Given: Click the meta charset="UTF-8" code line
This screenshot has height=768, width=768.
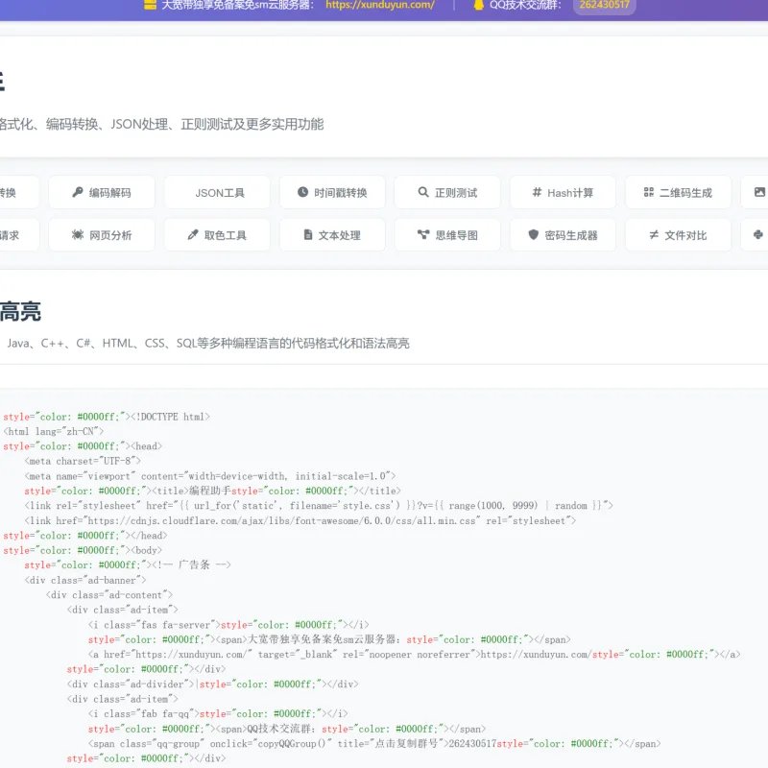Looking at the screenshot, I should tap(83, 461).
